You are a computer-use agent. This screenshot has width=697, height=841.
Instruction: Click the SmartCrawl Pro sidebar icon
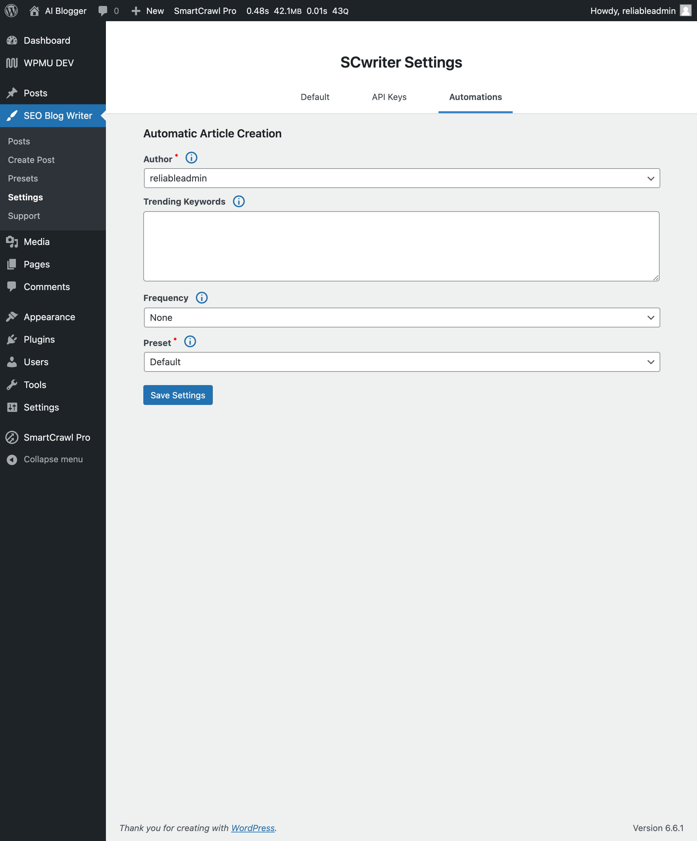coord(12,437)
